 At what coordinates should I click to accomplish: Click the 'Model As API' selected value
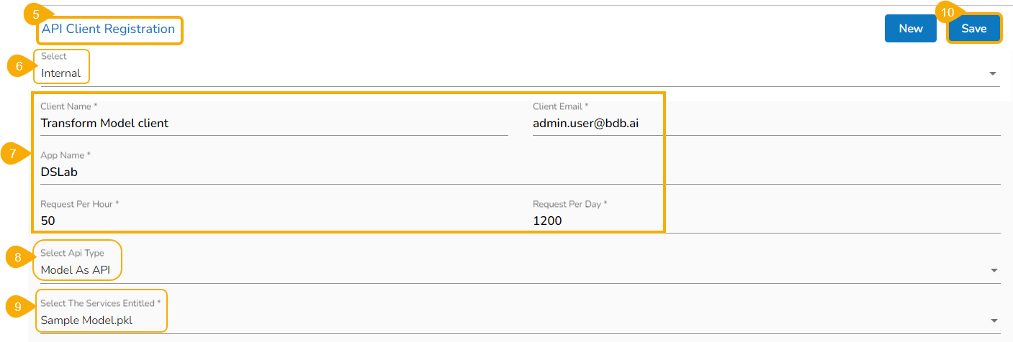coord(75,270)
